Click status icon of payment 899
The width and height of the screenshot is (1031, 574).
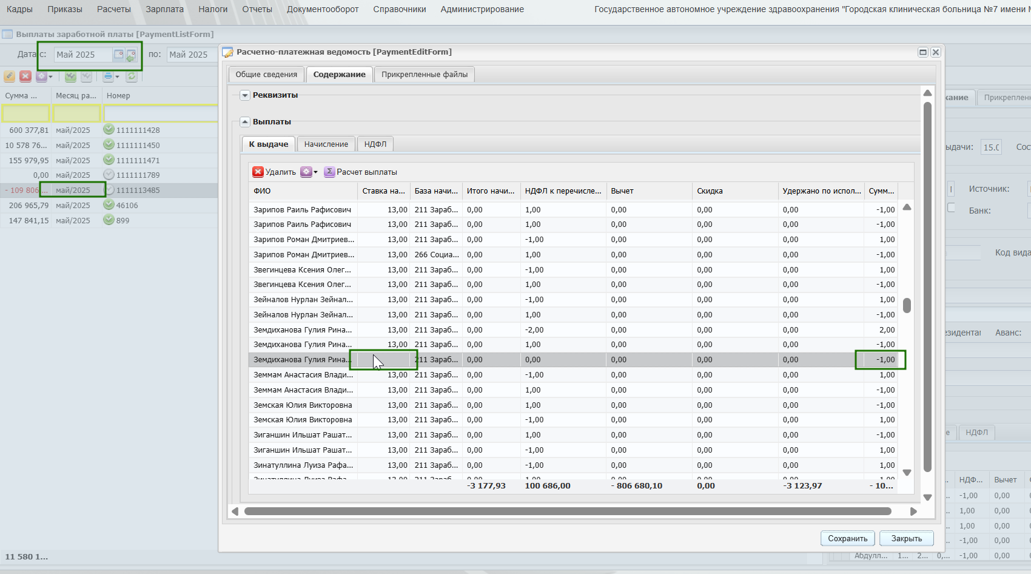pos(109,220)
